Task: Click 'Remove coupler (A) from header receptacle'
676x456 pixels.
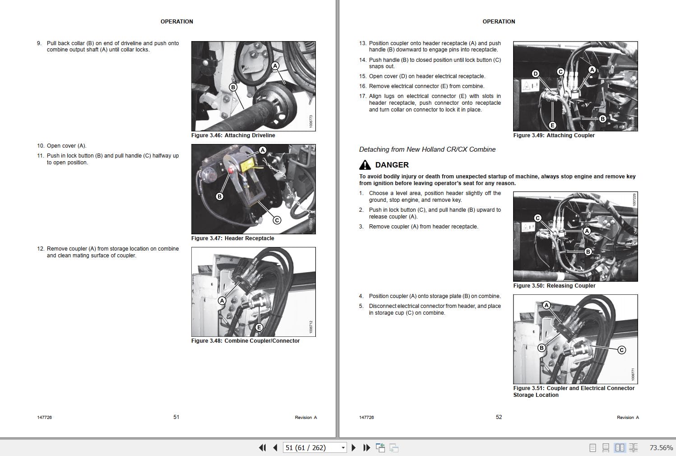Action: [x=423, y=227]
